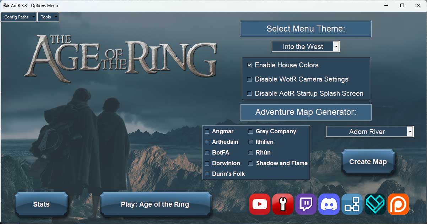Click the red wrench icon
Viewport: 427px width, 224px height.
[x=283, y=204]
